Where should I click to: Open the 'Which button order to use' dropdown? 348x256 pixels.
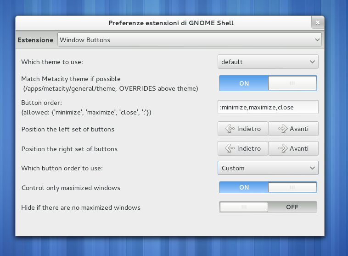click(268, 168)
